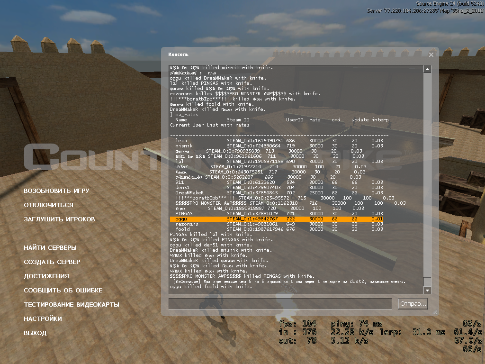The image size is (485, 364).
Task: Click the rezonans player rates row
Action: (279, 224)
